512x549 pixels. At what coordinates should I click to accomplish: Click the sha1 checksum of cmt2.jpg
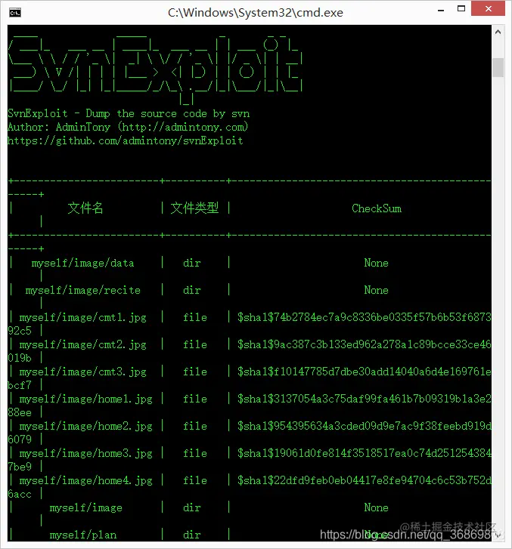point(364,344)
